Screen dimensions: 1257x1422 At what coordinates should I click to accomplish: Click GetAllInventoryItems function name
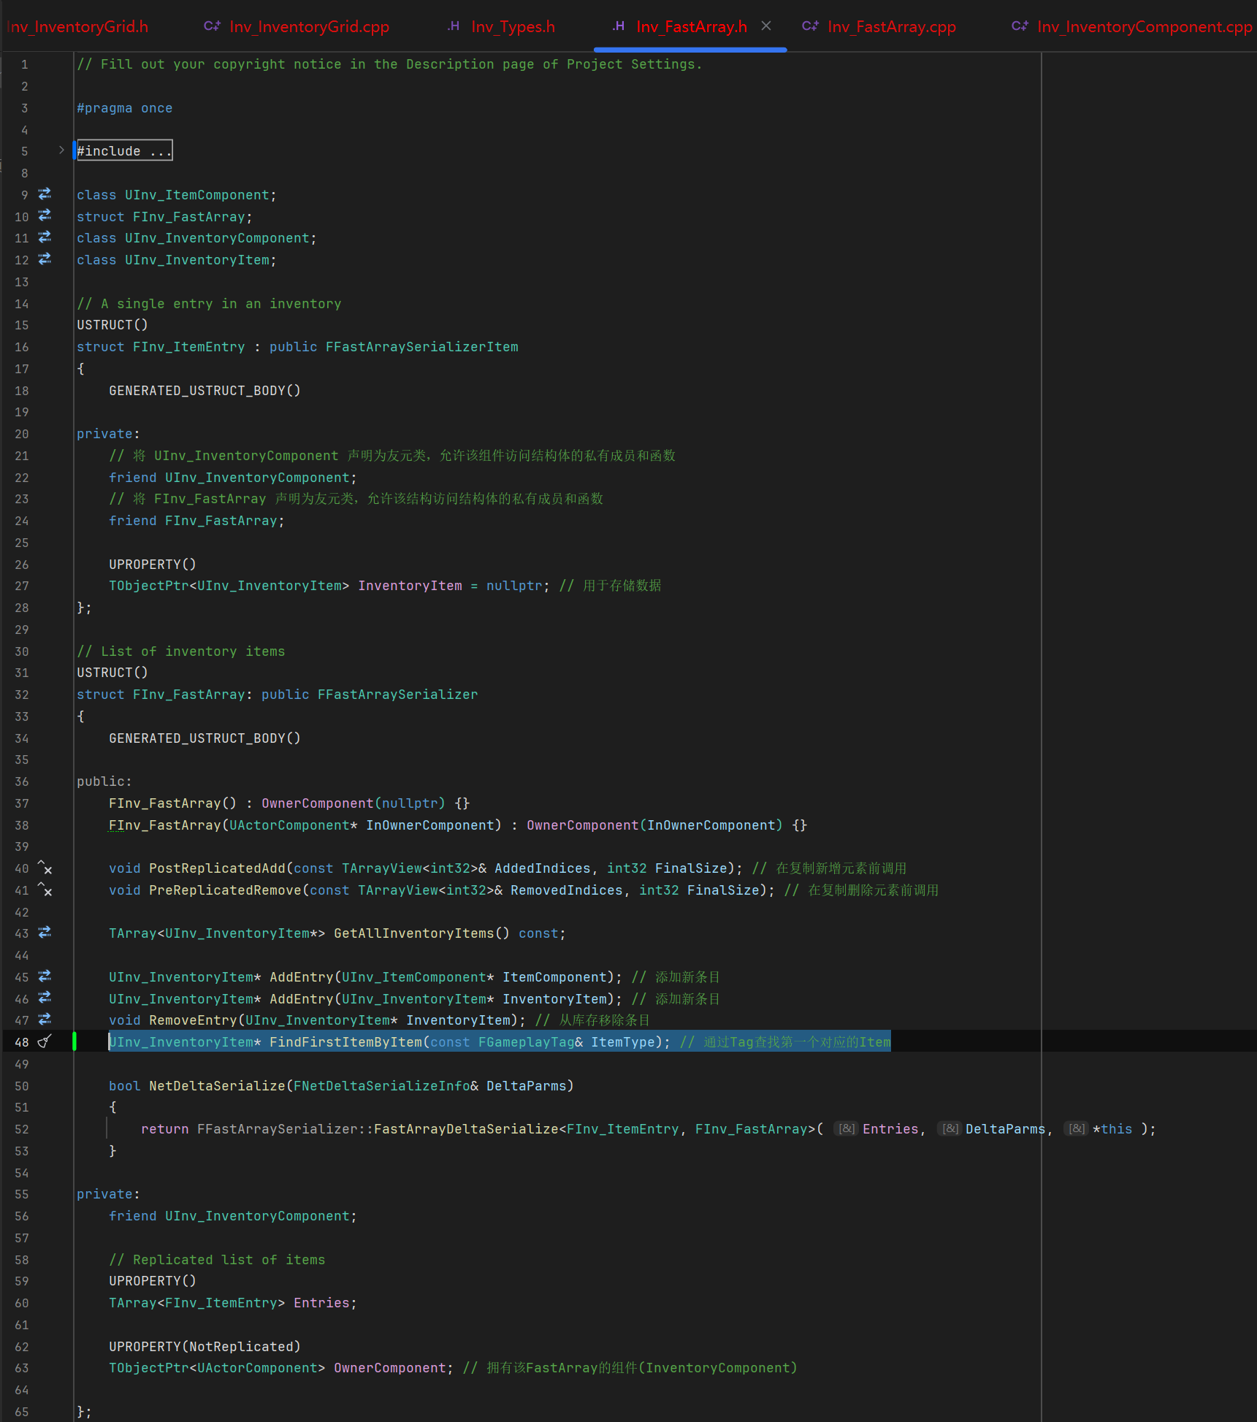tap(414, 933)
